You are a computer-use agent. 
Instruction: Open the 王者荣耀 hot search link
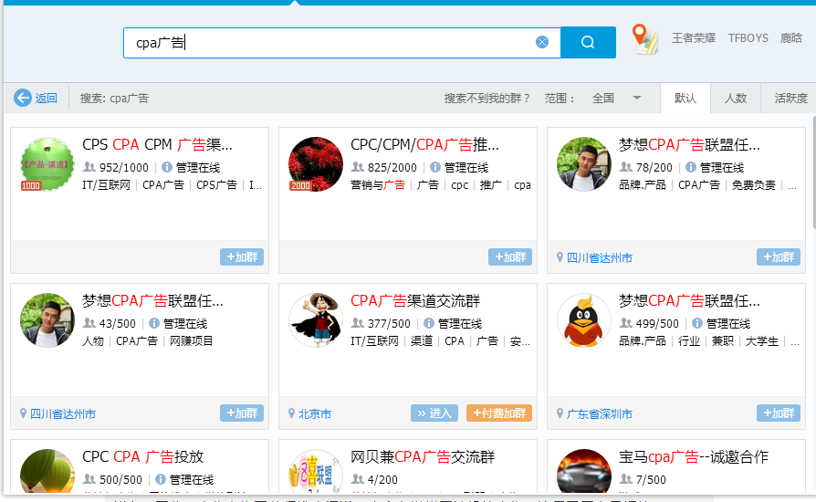[693, 38]
